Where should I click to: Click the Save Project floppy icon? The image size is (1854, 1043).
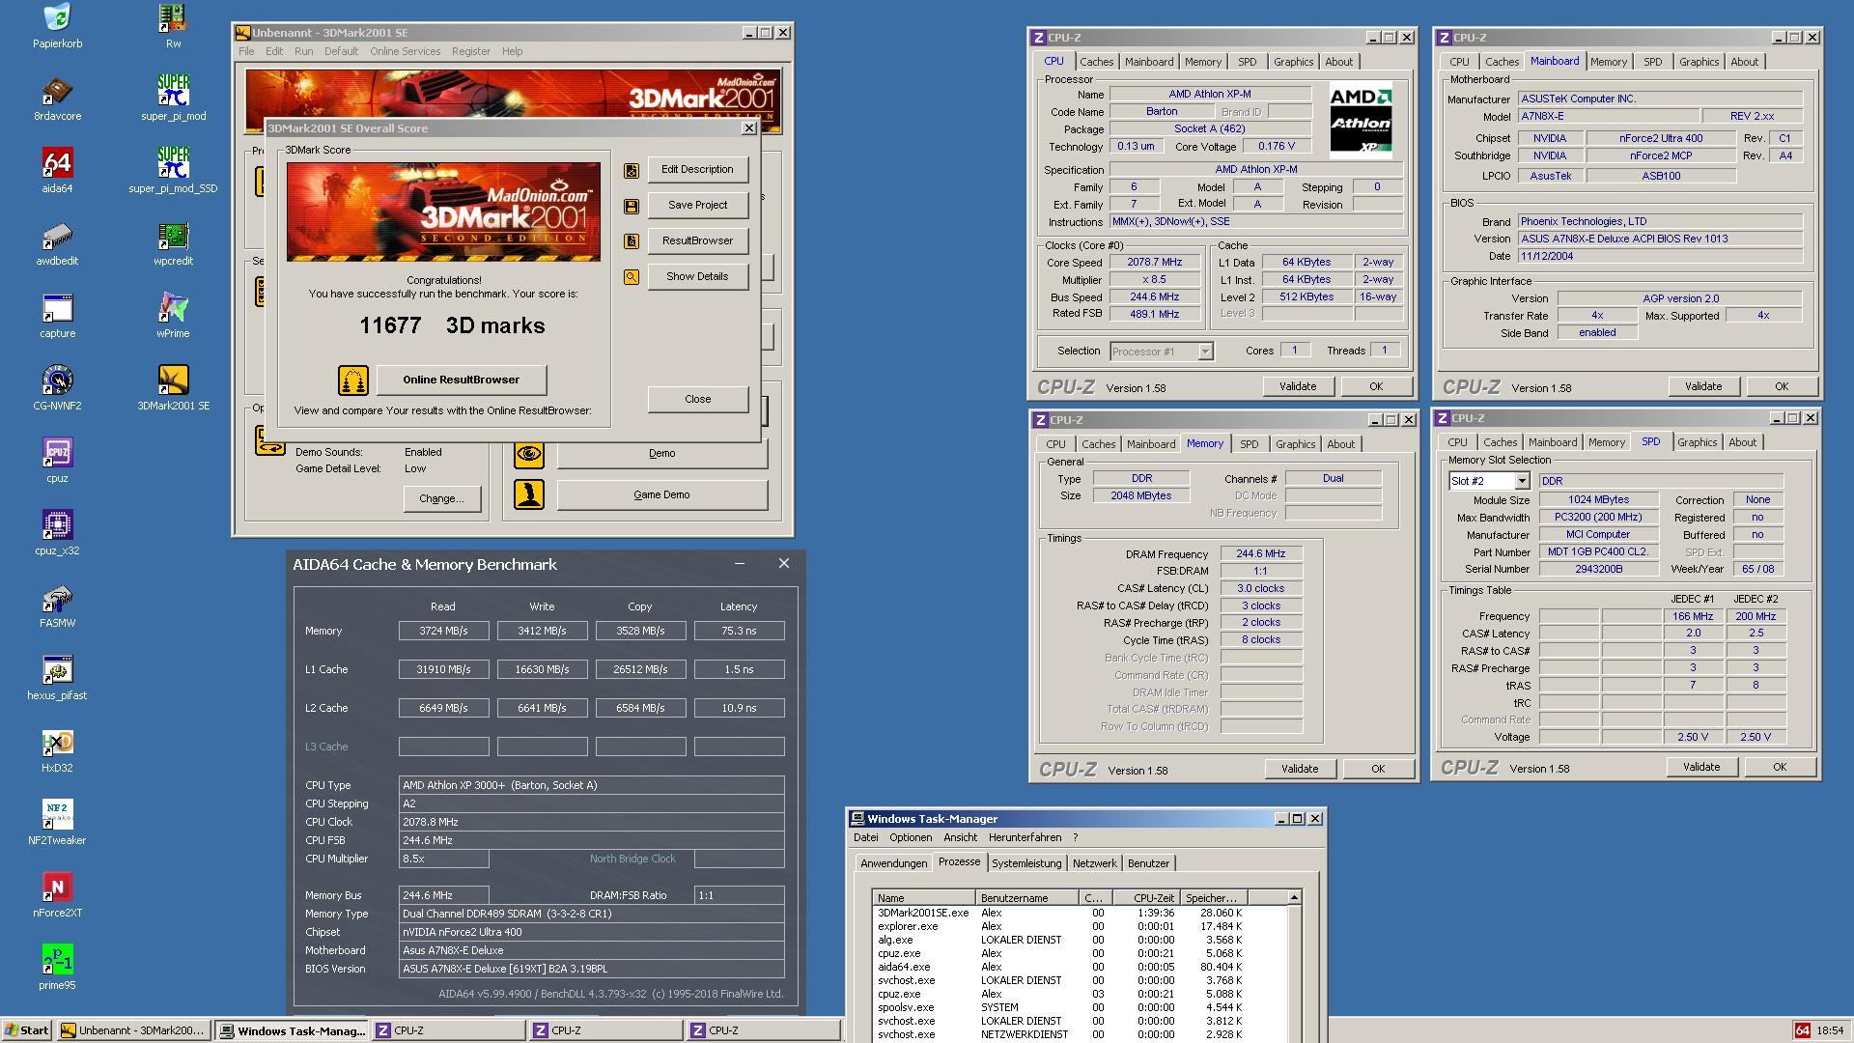[x=632, y=206]
